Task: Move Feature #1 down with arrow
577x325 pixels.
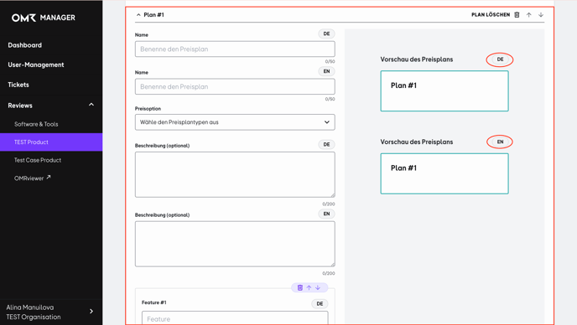Action: click(318, 287)
